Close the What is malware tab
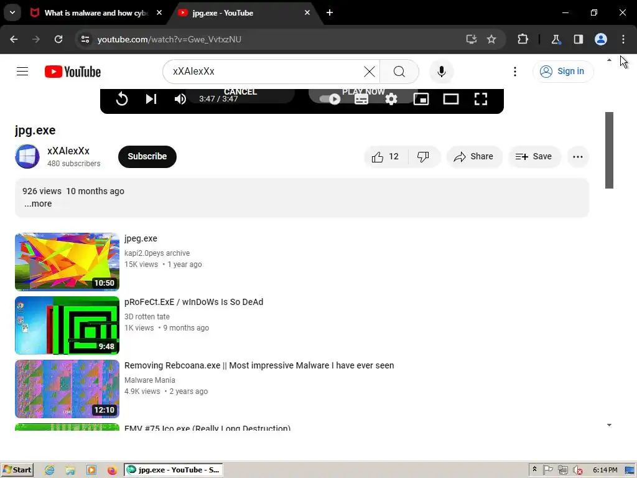The width and height of the screenshot is (637, 478). tap(159, 12)
